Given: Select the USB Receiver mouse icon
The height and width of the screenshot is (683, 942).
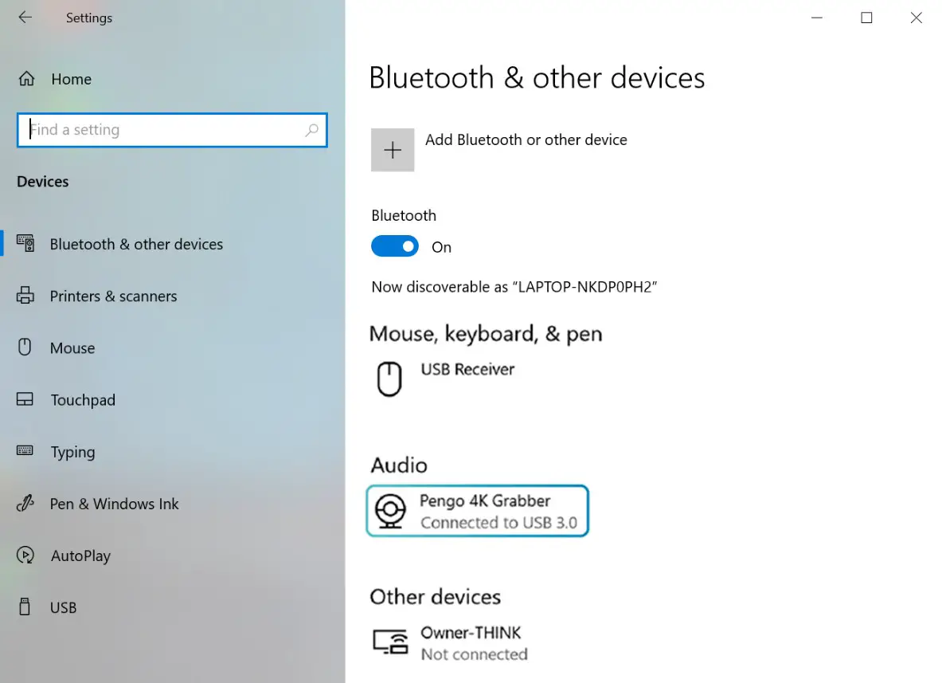Looking at the screenshot, I should [389, 379].
